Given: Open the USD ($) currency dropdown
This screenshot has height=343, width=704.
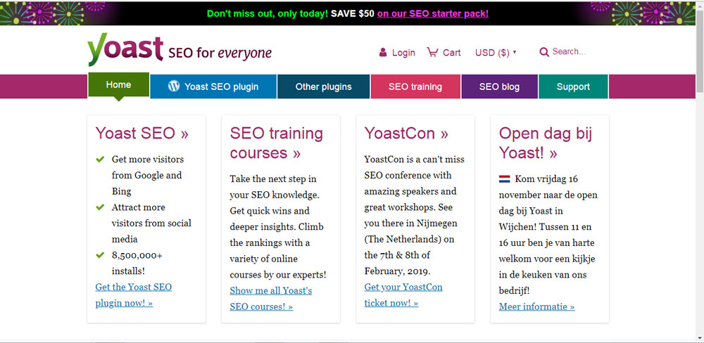Looking at the screenshot, I should tap(496, 53).
